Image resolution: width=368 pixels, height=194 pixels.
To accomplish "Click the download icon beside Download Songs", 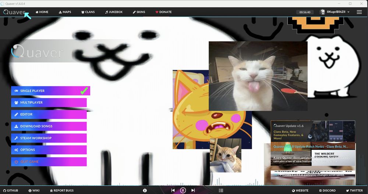I will (16, 126).
